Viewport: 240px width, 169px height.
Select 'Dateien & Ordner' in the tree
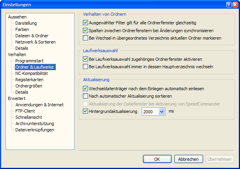[x=32, y=36]
